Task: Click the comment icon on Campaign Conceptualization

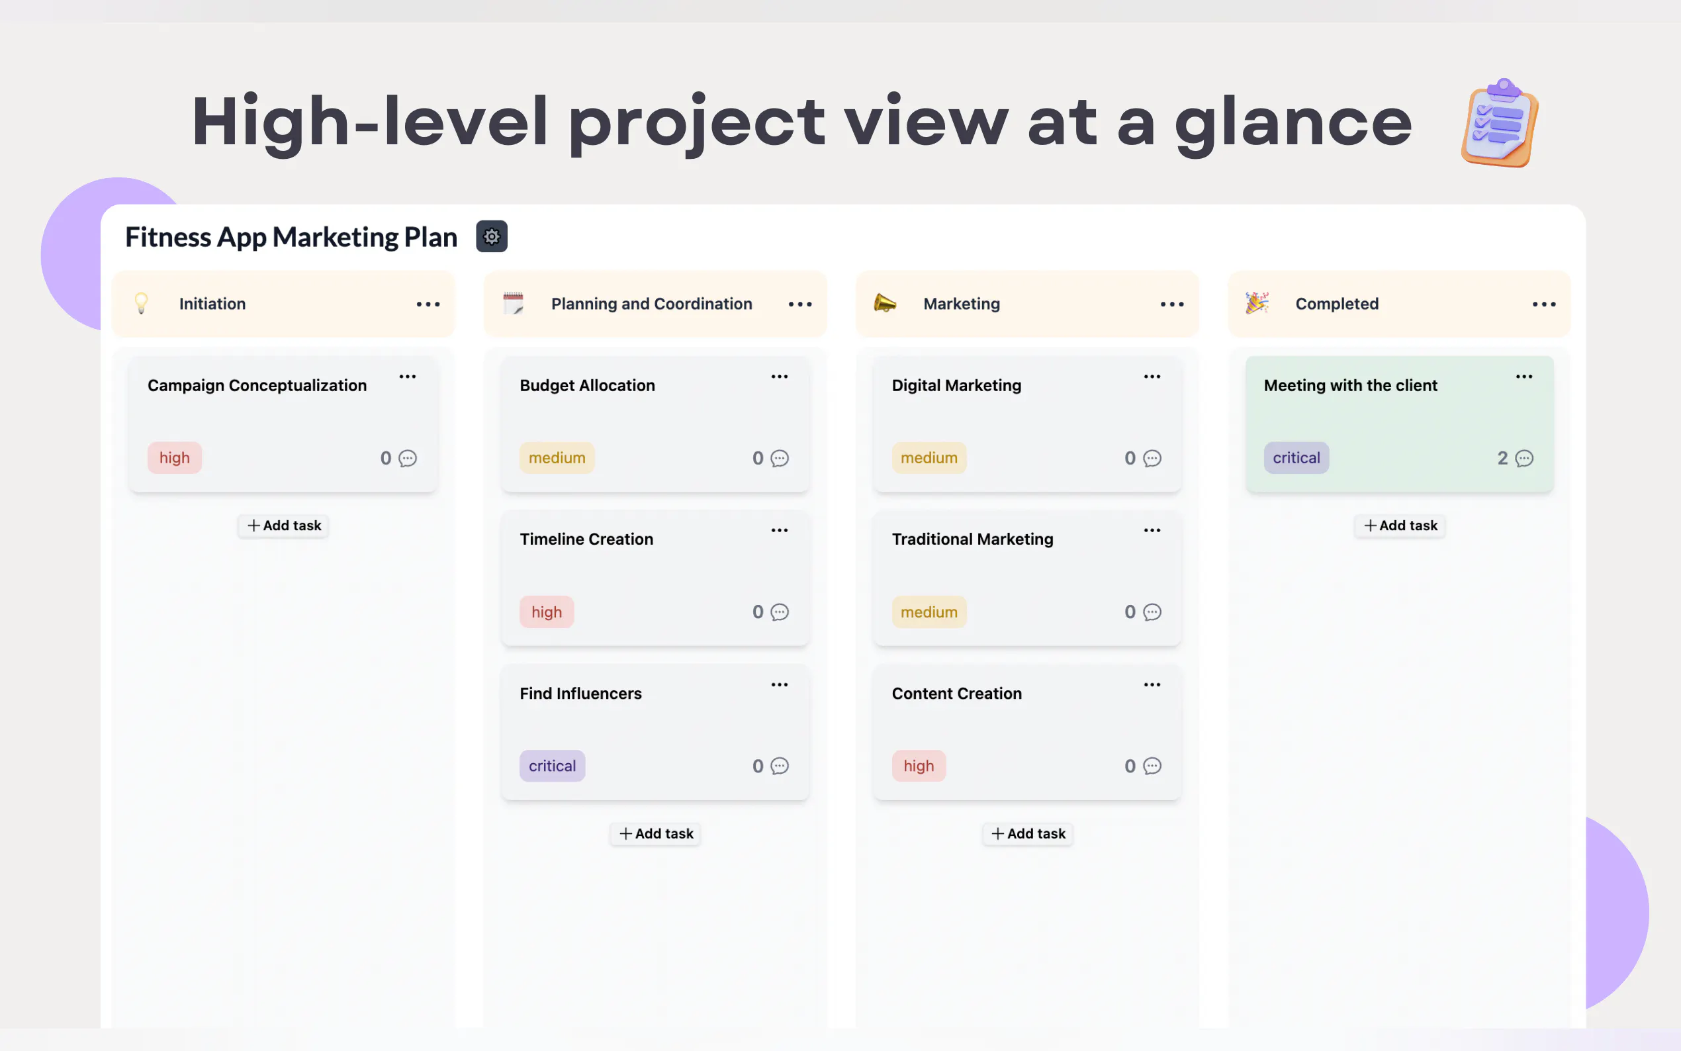Action: 408,458
